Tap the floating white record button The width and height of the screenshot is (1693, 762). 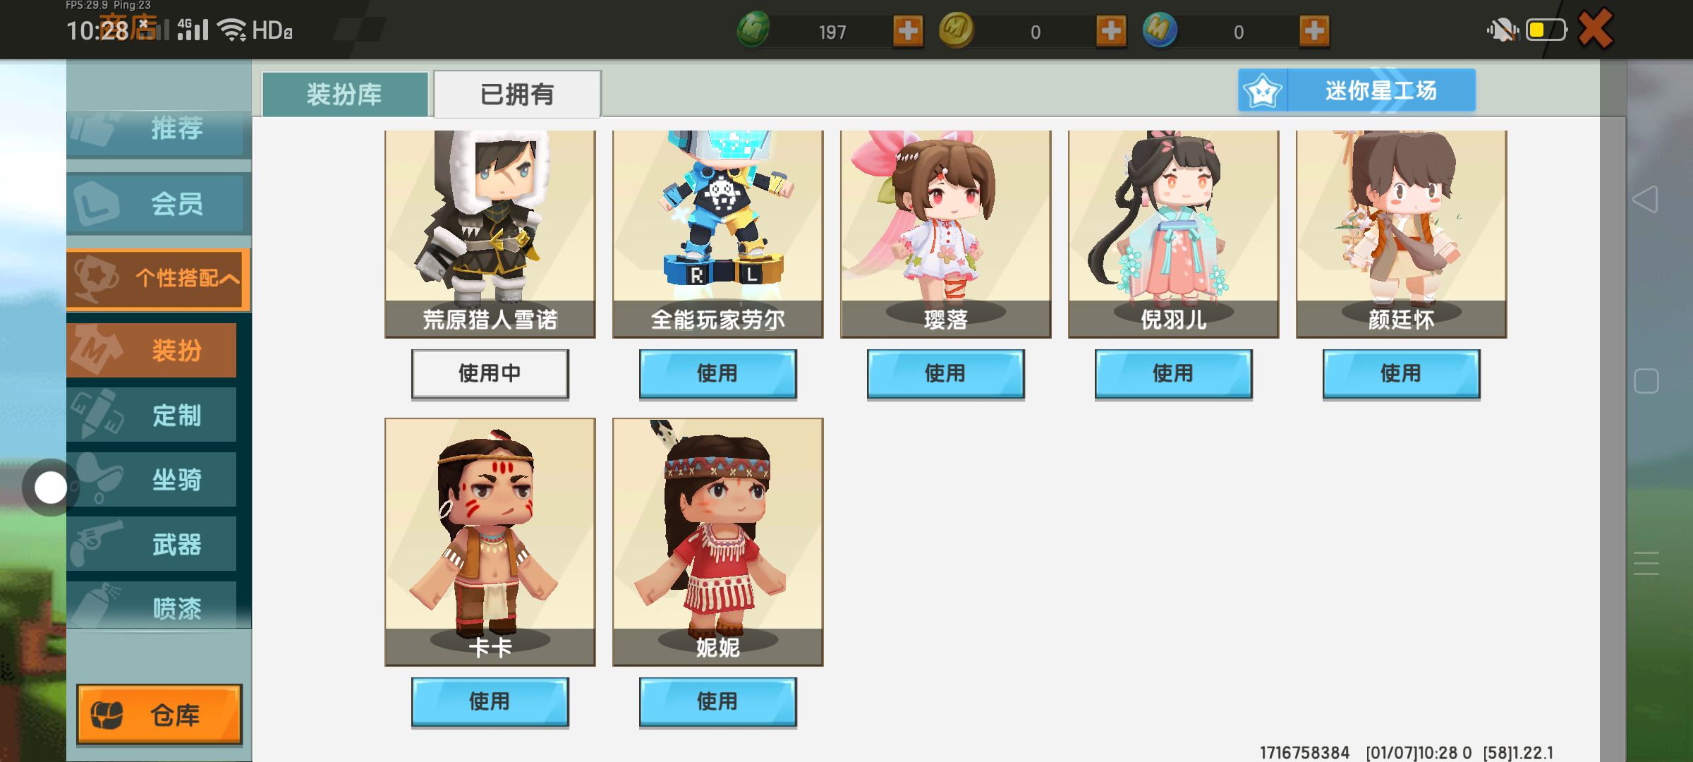[50, 488]
